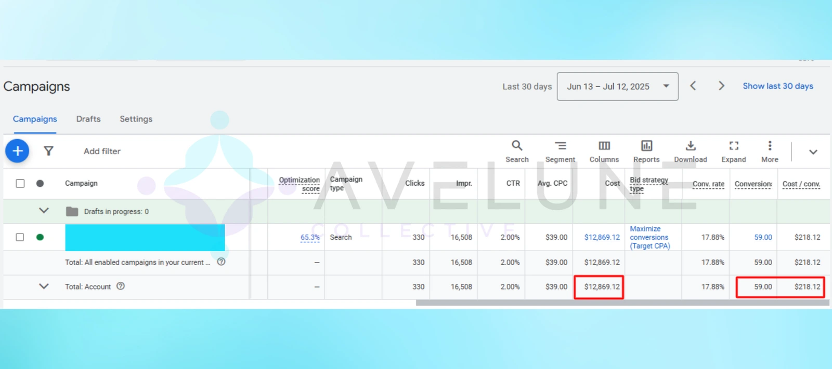Go to next date range

tap(721, 86)
